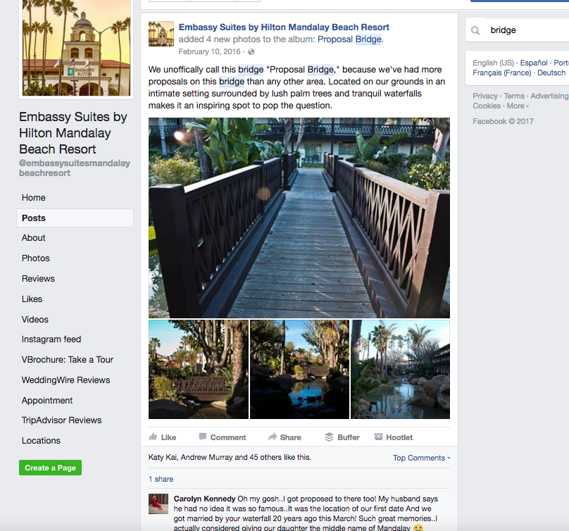Click the Share arrow icon
The width and height of the screenshot is (569, 531).
click(272, 437)
